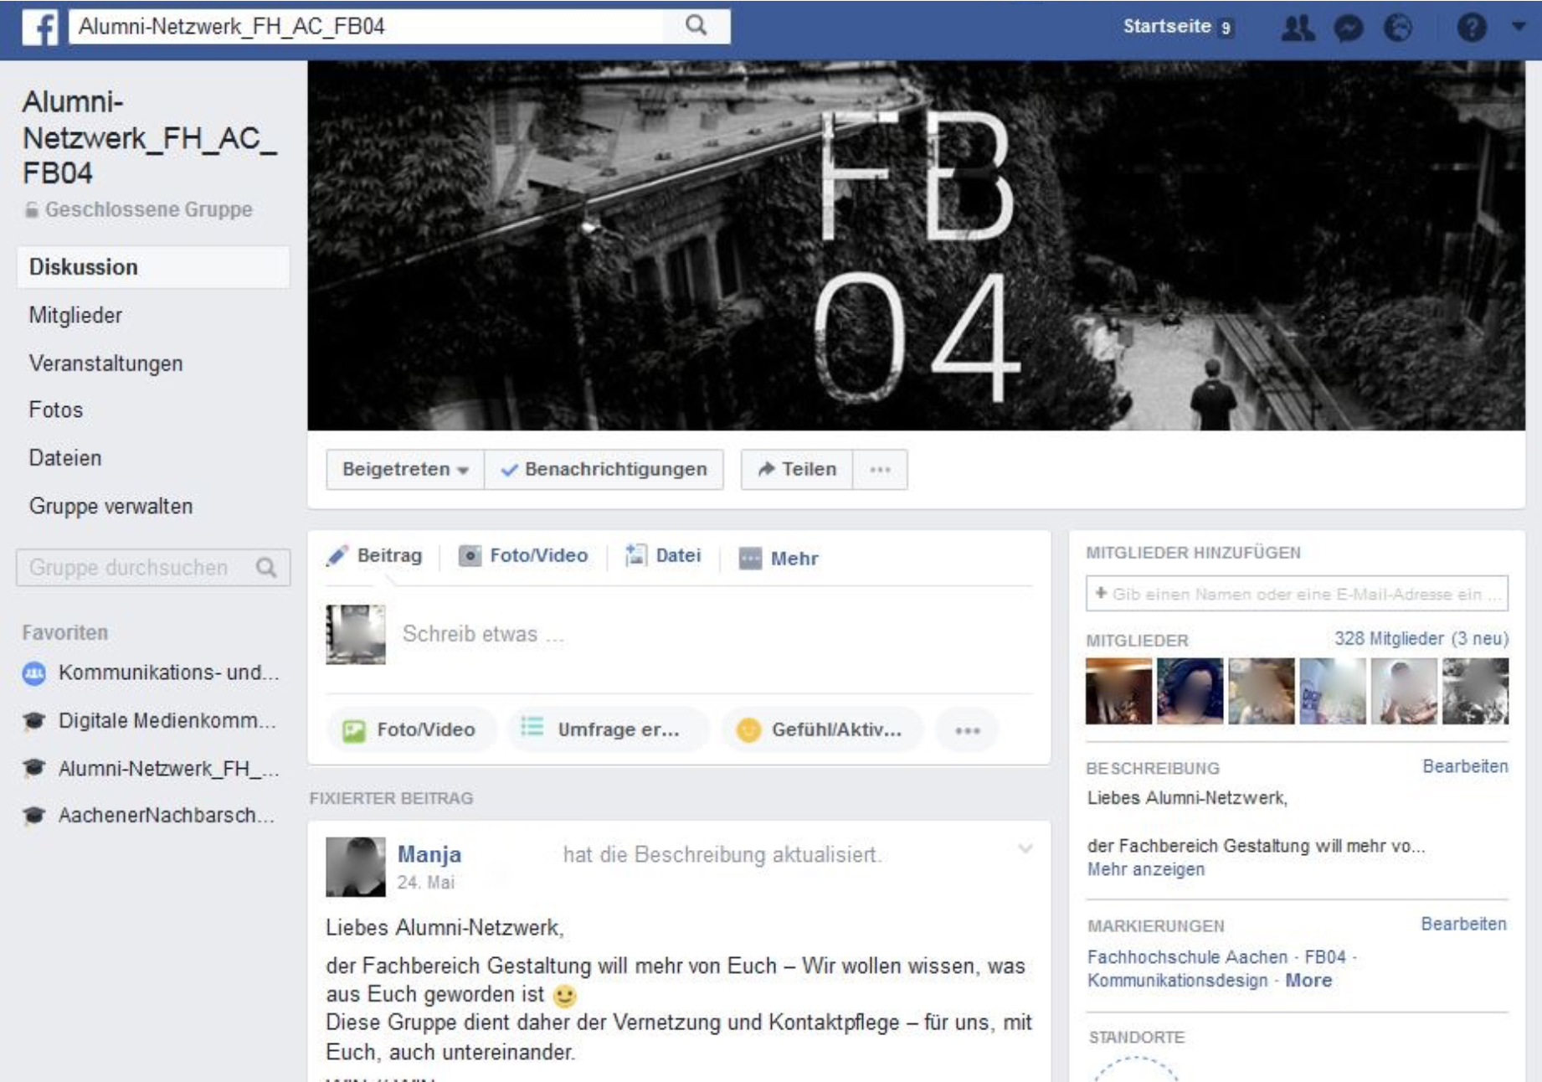Open the Messenger messages icon
Viewport: 1542px width, 1082px height.
[x=1348, y=28]
